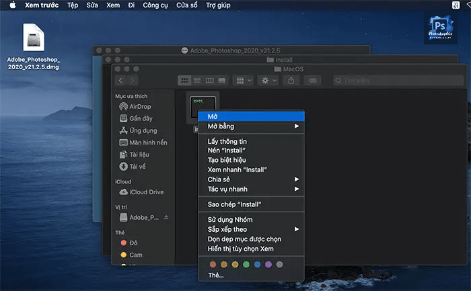
Task: Click the Share toolbar button
Action: (x=291, y=80)
